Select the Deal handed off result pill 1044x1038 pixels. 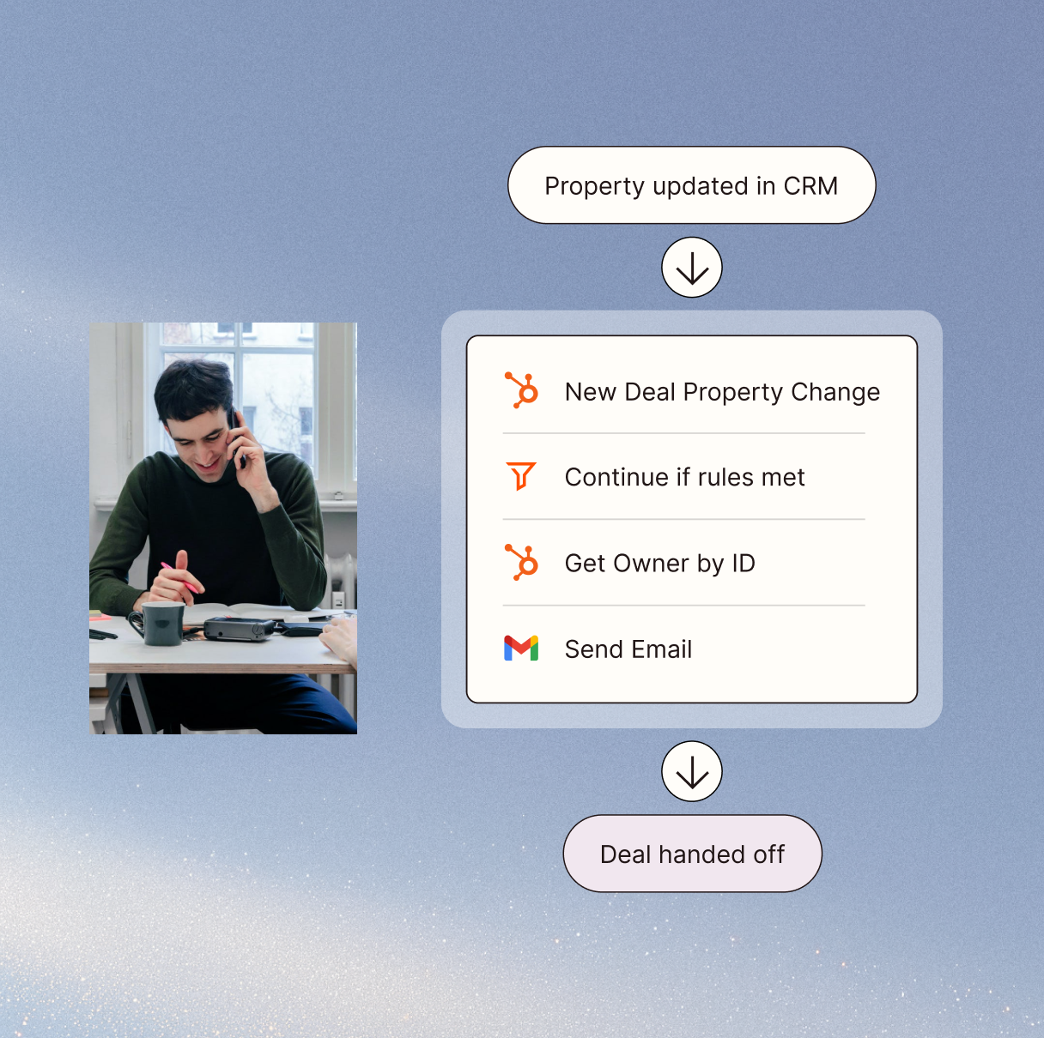[692, 854]
